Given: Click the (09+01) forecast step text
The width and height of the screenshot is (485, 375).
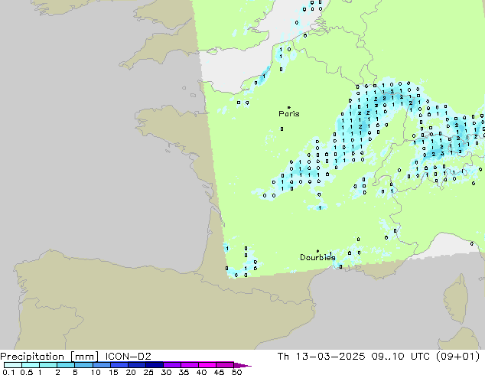Looking at the screenshot, I should (x=457, y=357).
